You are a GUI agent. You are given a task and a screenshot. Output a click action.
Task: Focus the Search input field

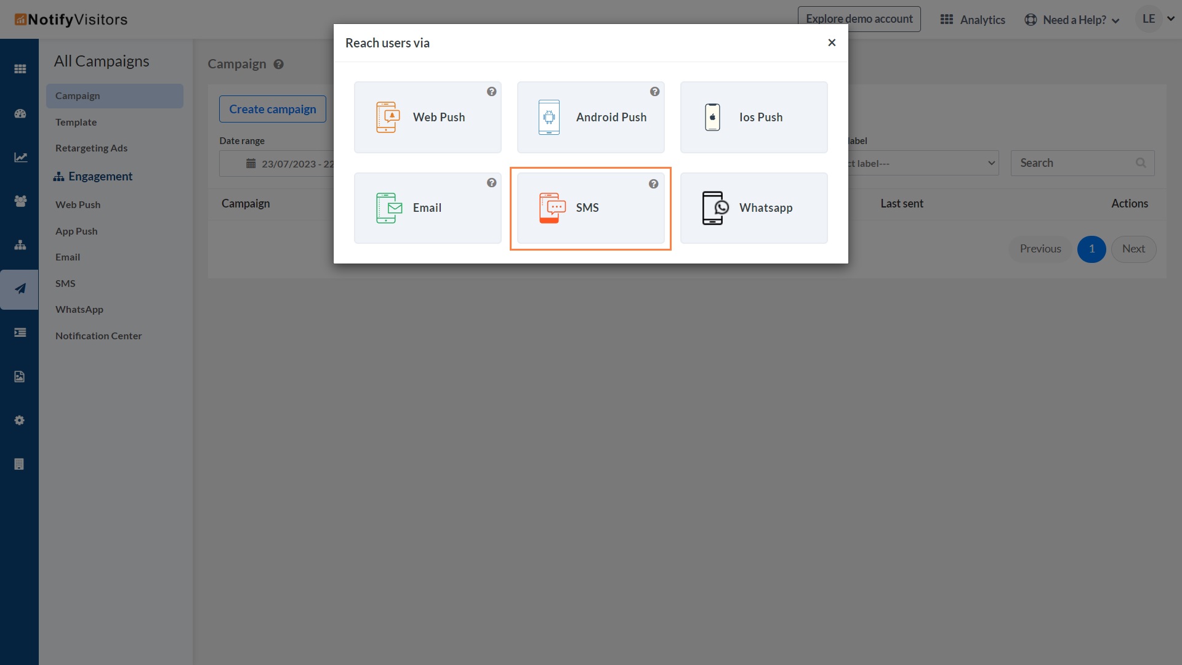coord(1082,163)
